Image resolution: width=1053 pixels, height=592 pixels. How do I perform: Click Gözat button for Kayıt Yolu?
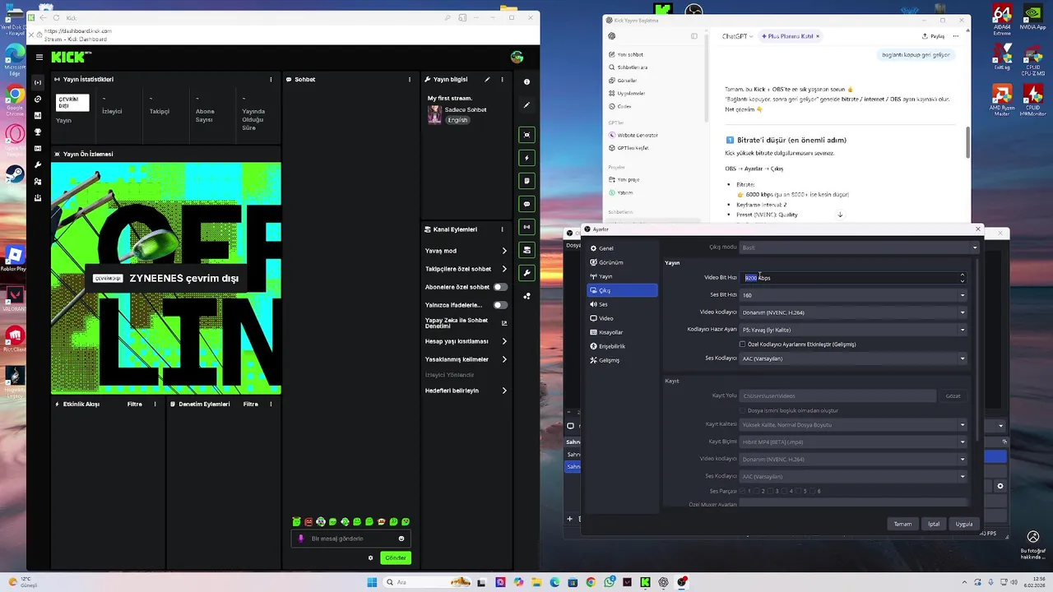953,396
